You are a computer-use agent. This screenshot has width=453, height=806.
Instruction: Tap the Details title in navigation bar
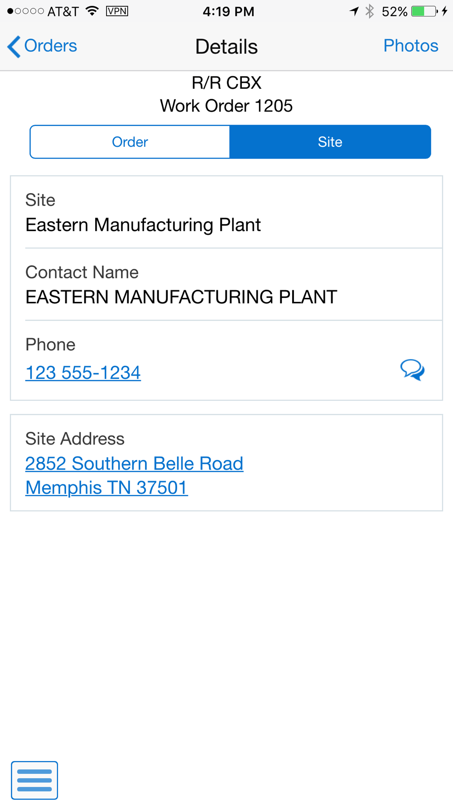226,47
